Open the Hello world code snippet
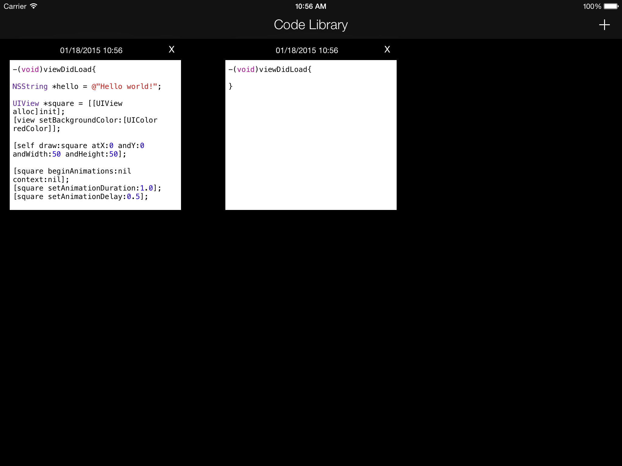 pyautogui.click(x=95, y=135)
